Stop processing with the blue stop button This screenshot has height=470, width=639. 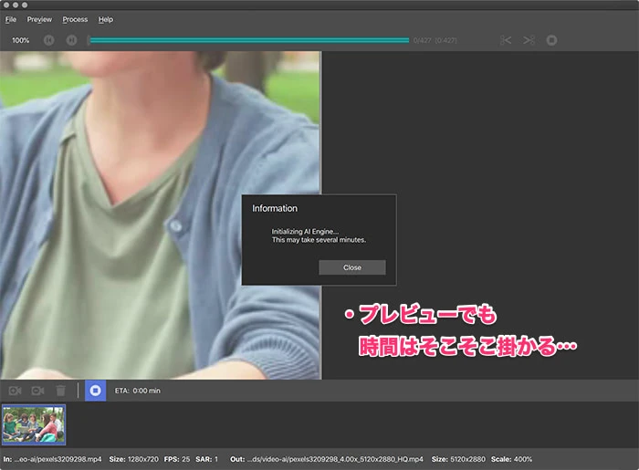95,391
